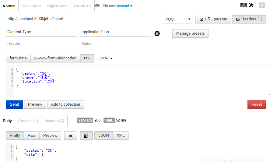Click the "location" line in request body
The height and width of the screenshot is (166, 270).
[38, 81]
